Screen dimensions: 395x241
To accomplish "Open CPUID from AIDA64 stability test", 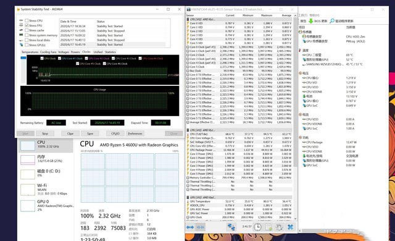I will coord(115,133).
